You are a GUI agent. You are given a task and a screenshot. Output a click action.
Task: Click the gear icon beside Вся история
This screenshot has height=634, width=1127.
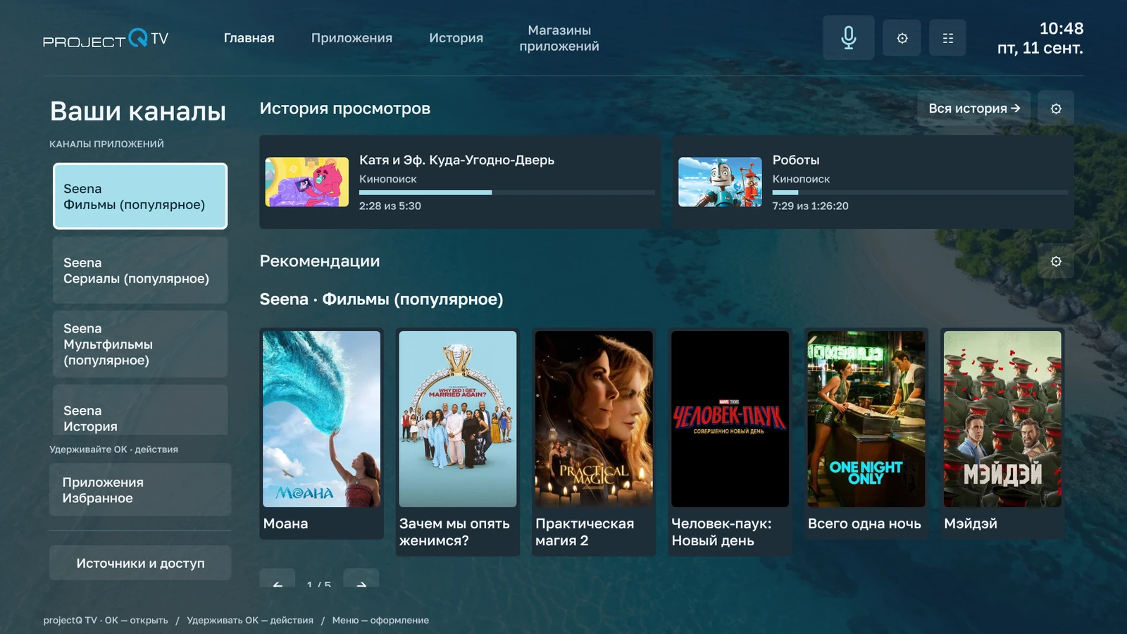point(1056,108)
